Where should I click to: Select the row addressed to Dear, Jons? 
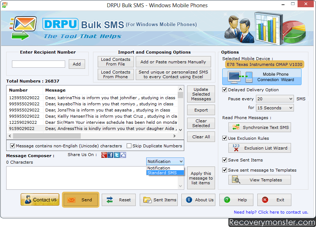[x=92, y=110]
